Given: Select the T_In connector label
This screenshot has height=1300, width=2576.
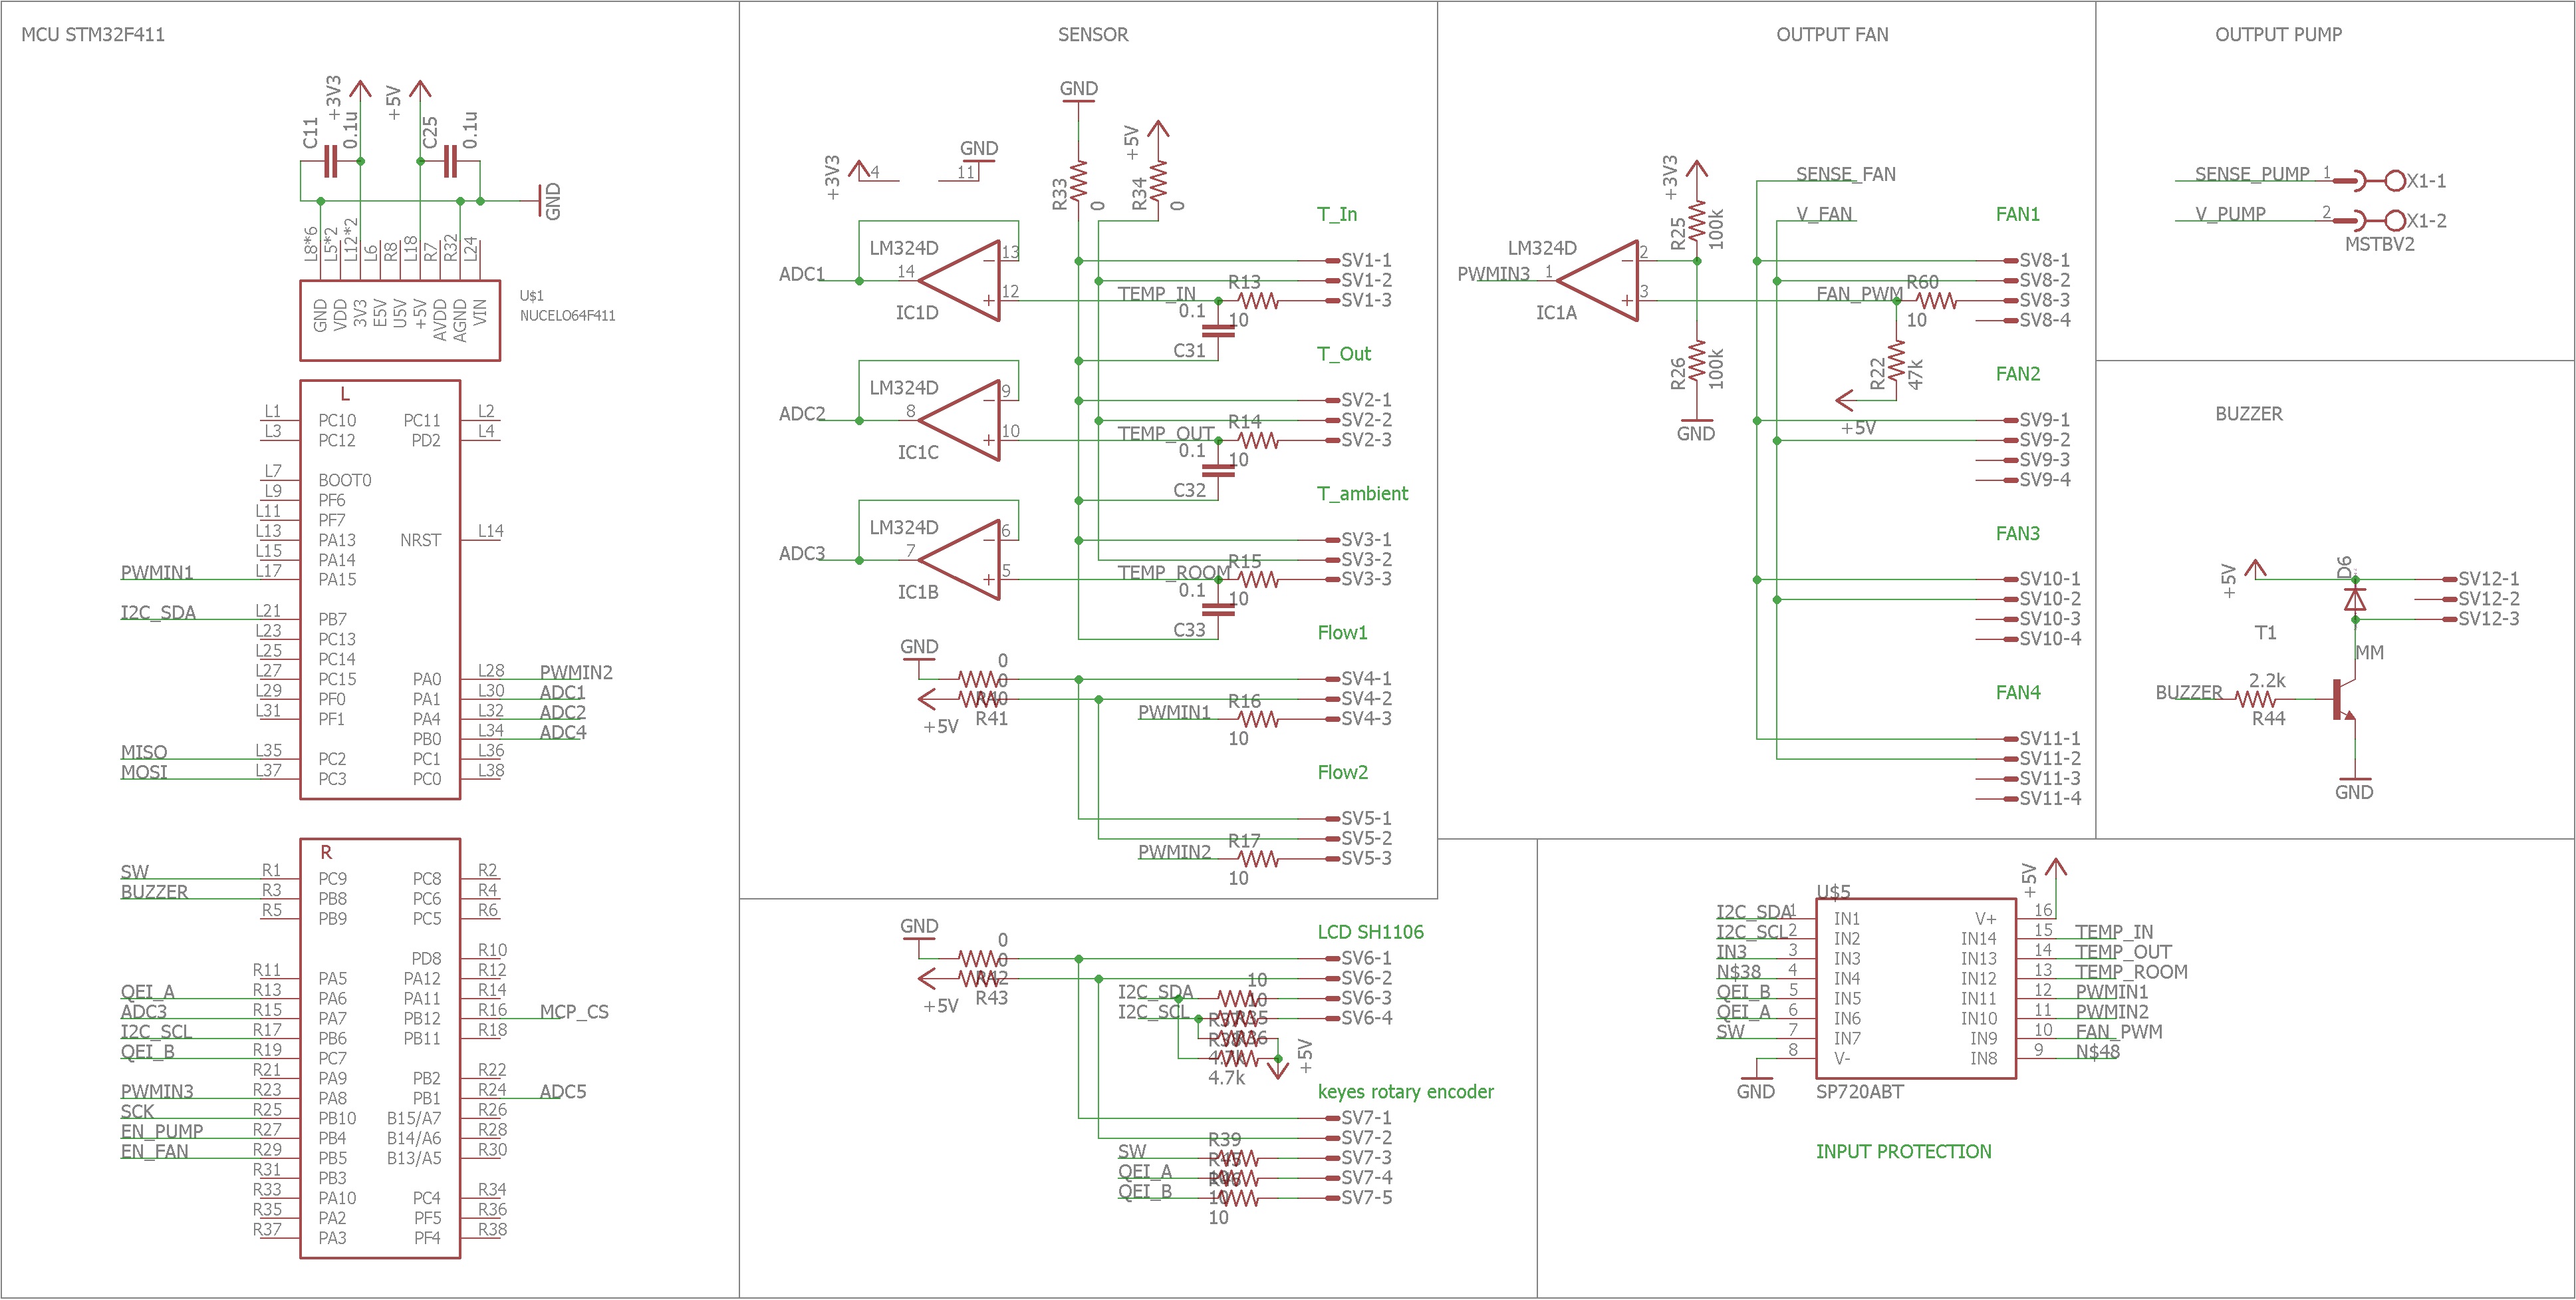Looking at the screenshot, I should tap(1337, 214).
